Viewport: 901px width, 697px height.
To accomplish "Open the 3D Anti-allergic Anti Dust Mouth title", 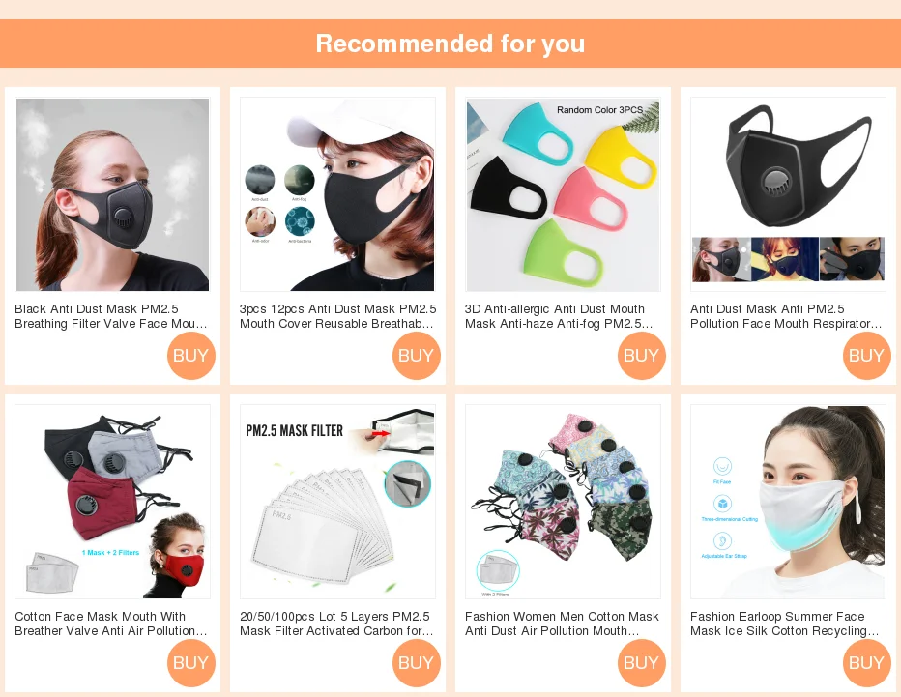I will click(x=559, y=317).
